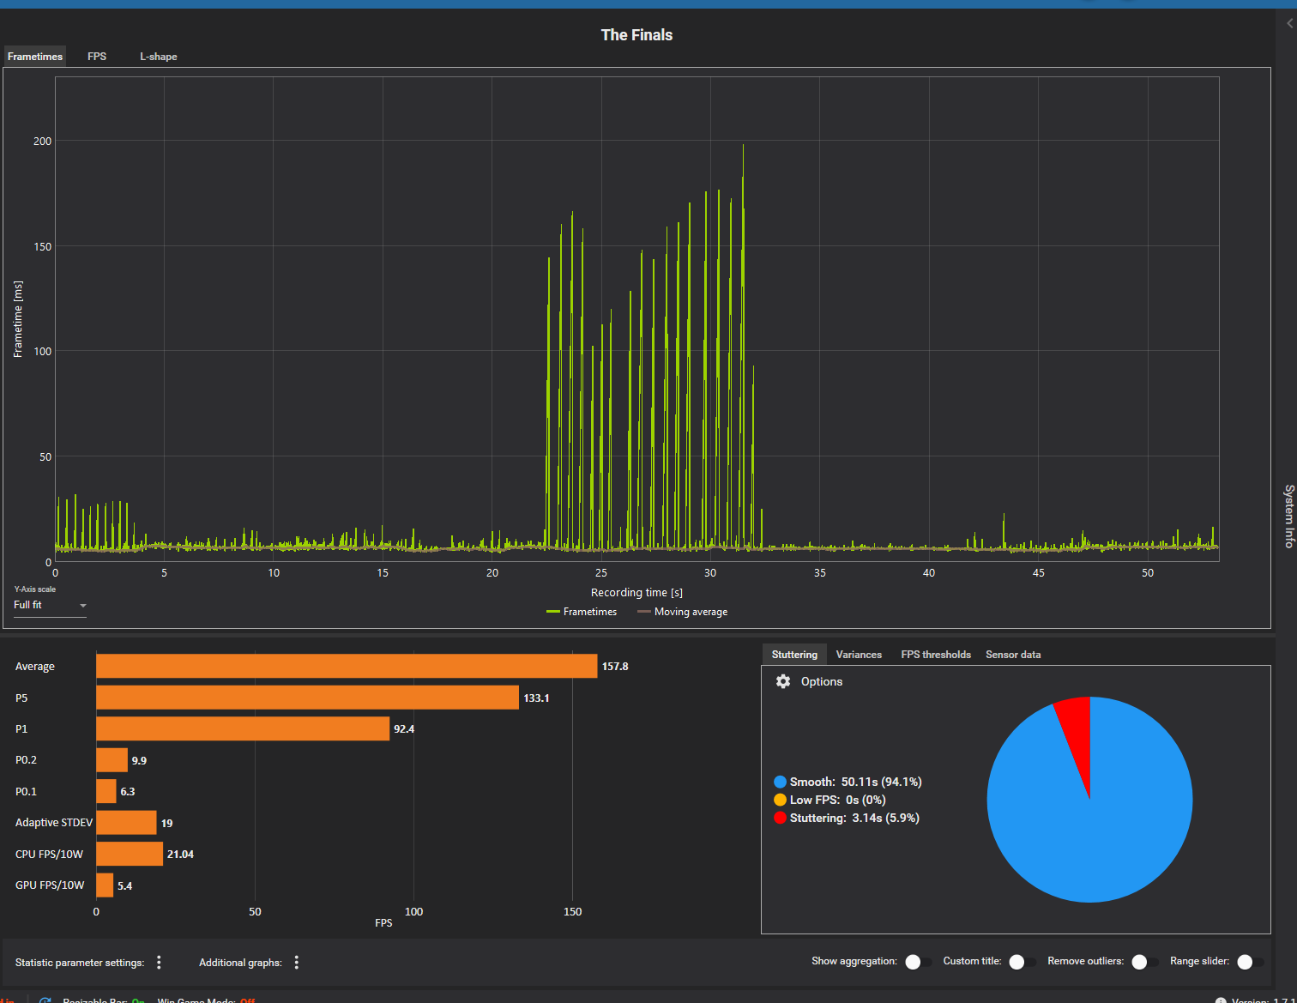The height and width of the screenshot is (1003, 1297).
Task: Click the P1 bar showing 92.4
Action: pos(243,729)
